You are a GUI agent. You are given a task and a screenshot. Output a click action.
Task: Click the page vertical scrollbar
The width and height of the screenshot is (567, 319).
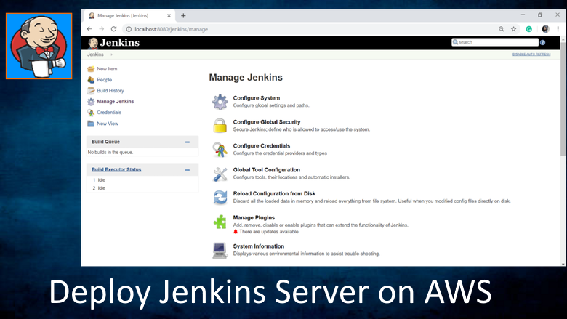click(x=563, y=97)
